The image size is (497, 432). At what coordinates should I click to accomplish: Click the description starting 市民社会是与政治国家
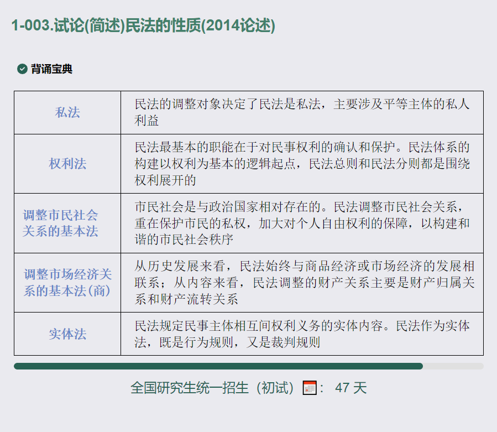(302, 223)
